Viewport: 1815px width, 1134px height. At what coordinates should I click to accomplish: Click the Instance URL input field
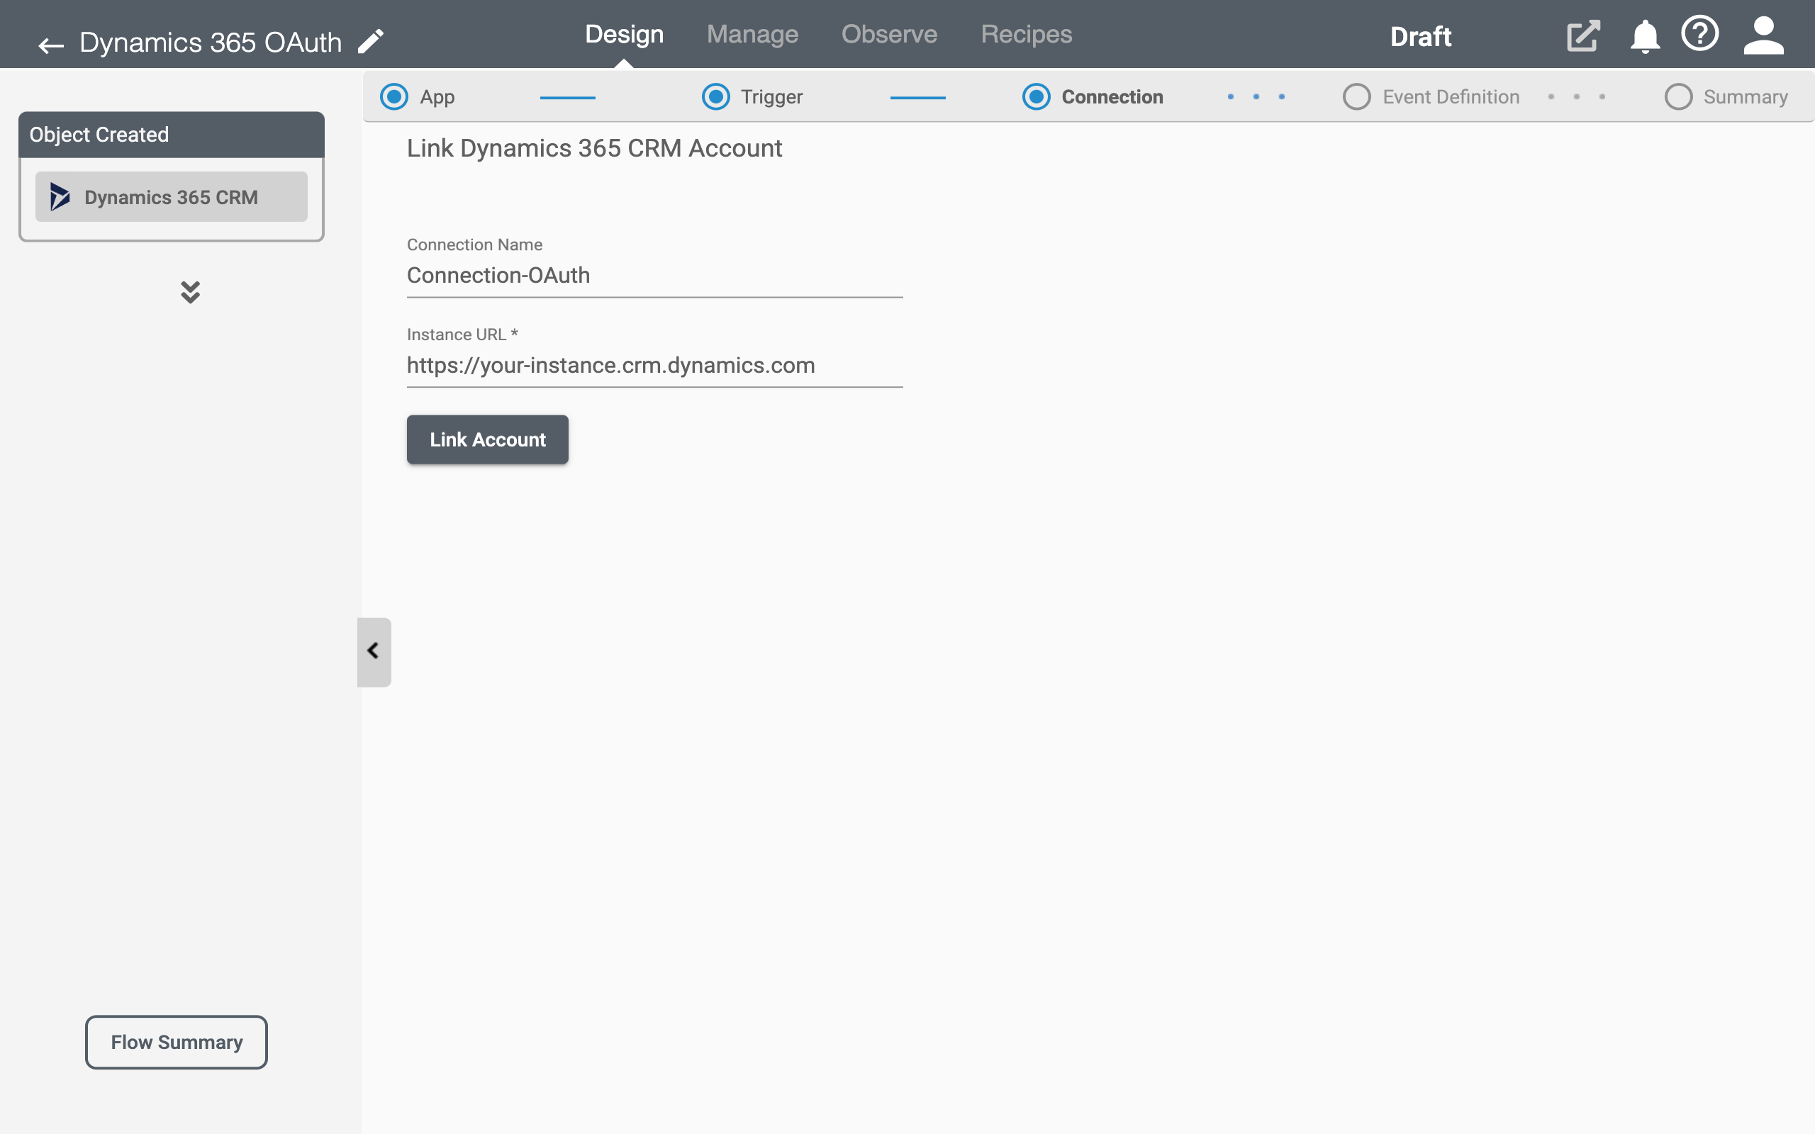coord(654,364)
